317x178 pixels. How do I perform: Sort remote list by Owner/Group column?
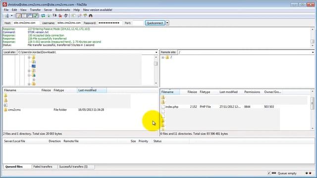(x=272, y=92)
